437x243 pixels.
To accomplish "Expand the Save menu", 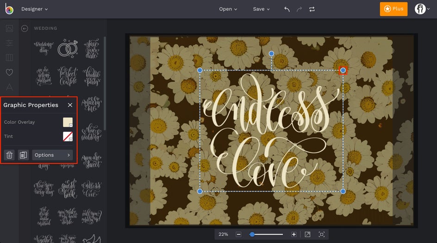I will pyautogui.click(x=261, y=9).
